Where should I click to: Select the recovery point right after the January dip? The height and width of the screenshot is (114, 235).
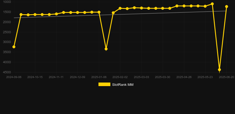pos(113,13)
